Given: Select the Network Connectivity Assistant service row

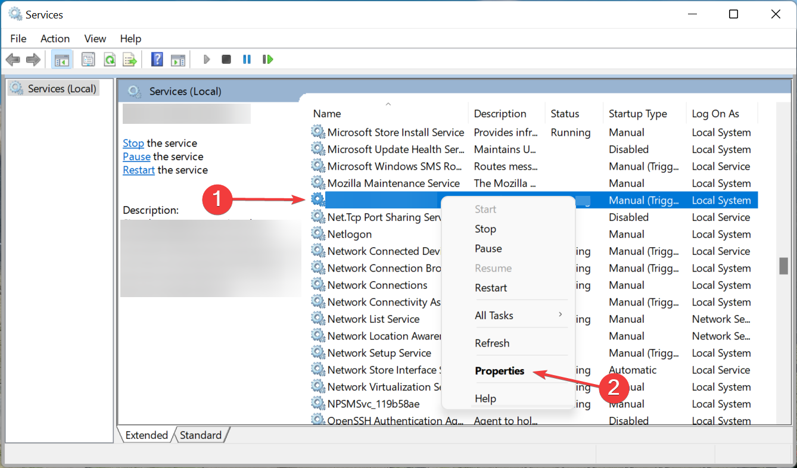Looking at the screenshot, I should (x=534, y=302).
